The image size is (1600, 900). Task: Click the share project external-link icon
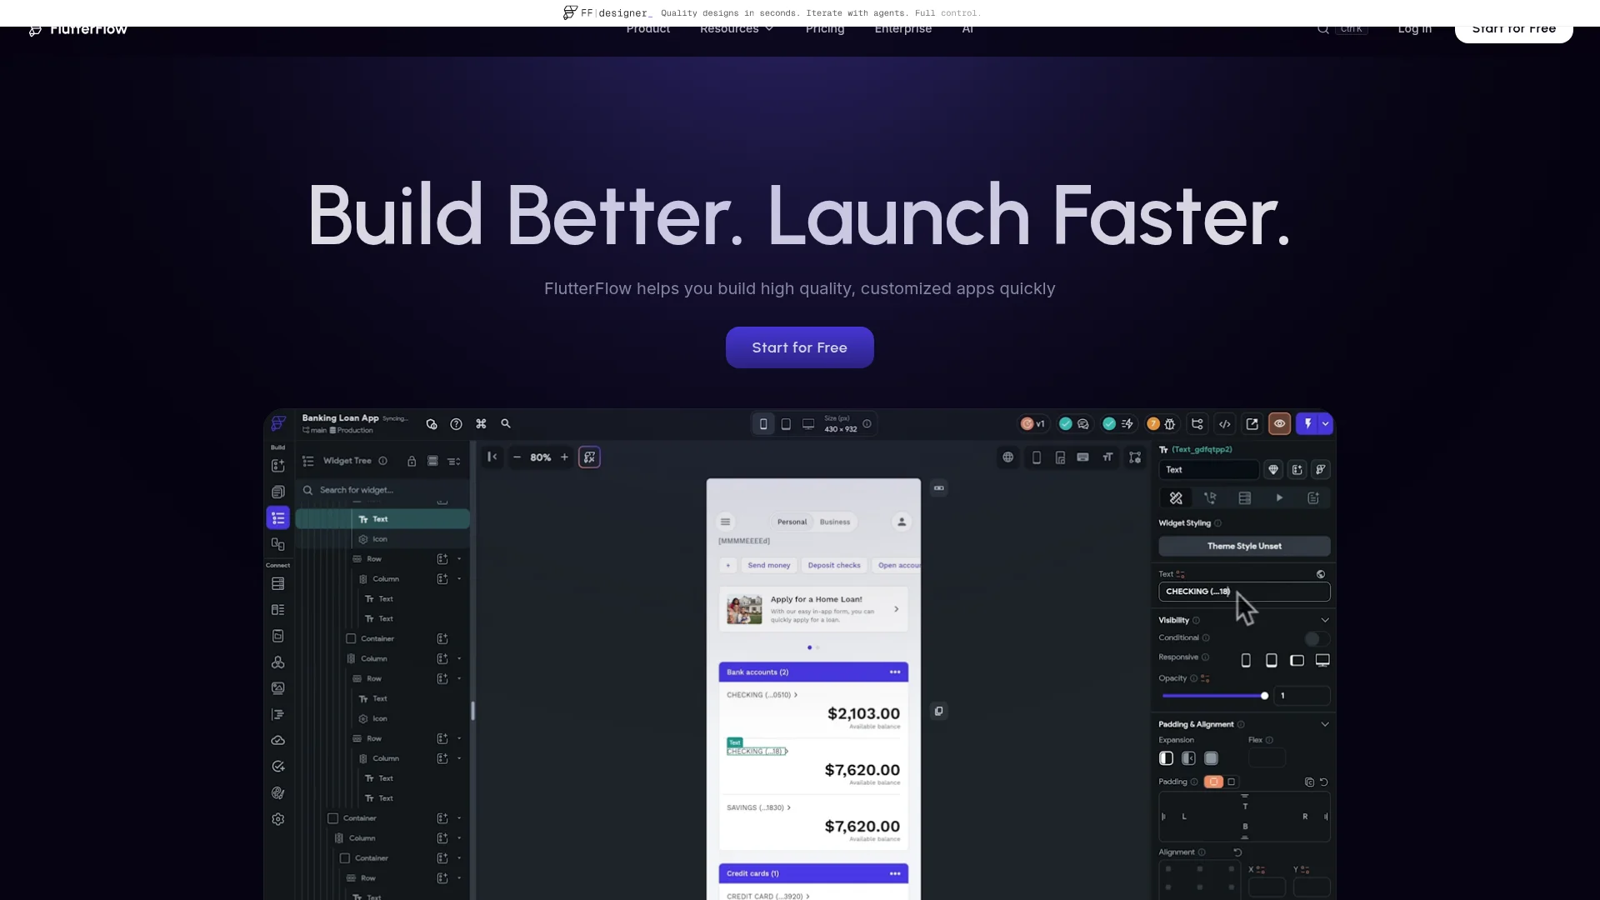tap(1252, 424)
